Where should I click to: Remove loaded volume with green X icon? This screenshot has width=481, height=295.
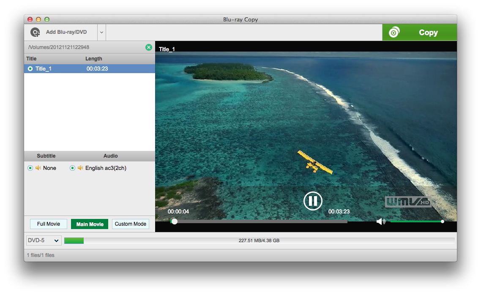click(149, 47)
